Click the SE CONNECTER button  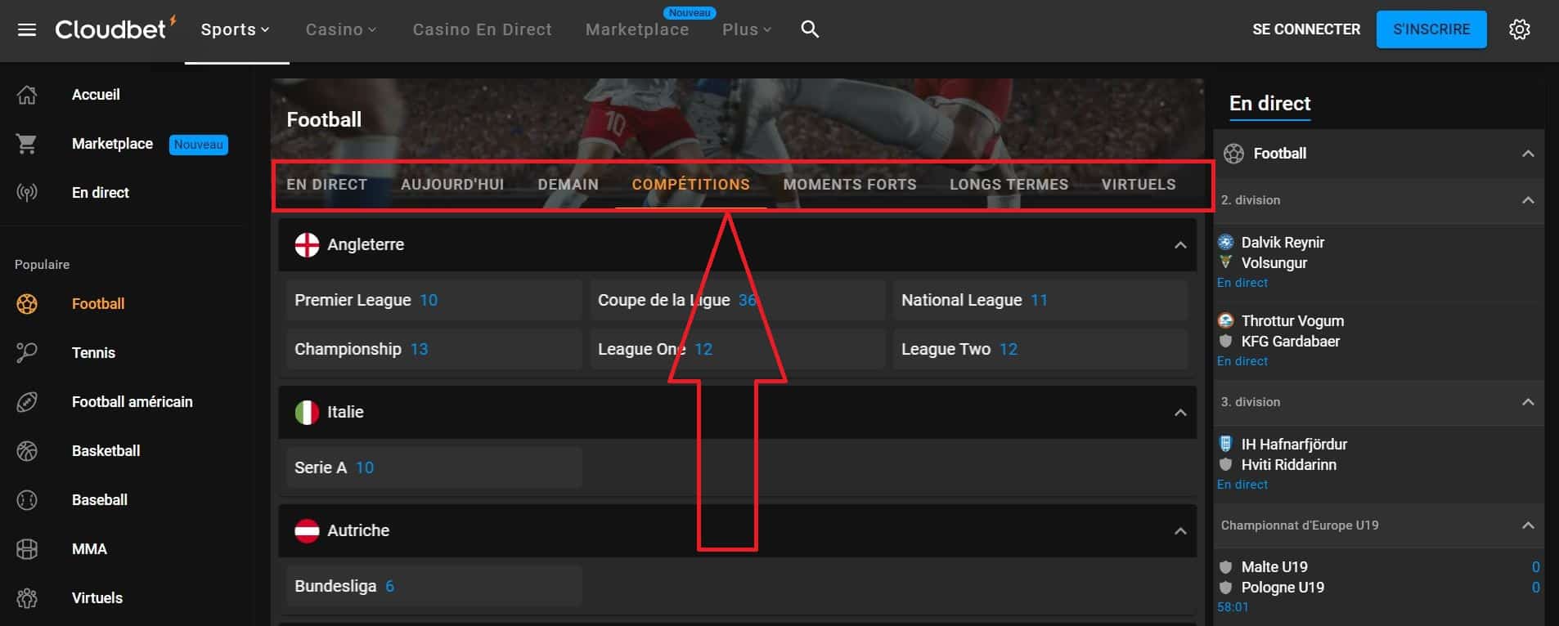tap(1306, 29)
